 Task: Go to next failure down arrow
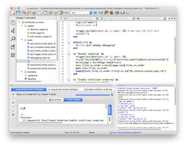[13, 111]
